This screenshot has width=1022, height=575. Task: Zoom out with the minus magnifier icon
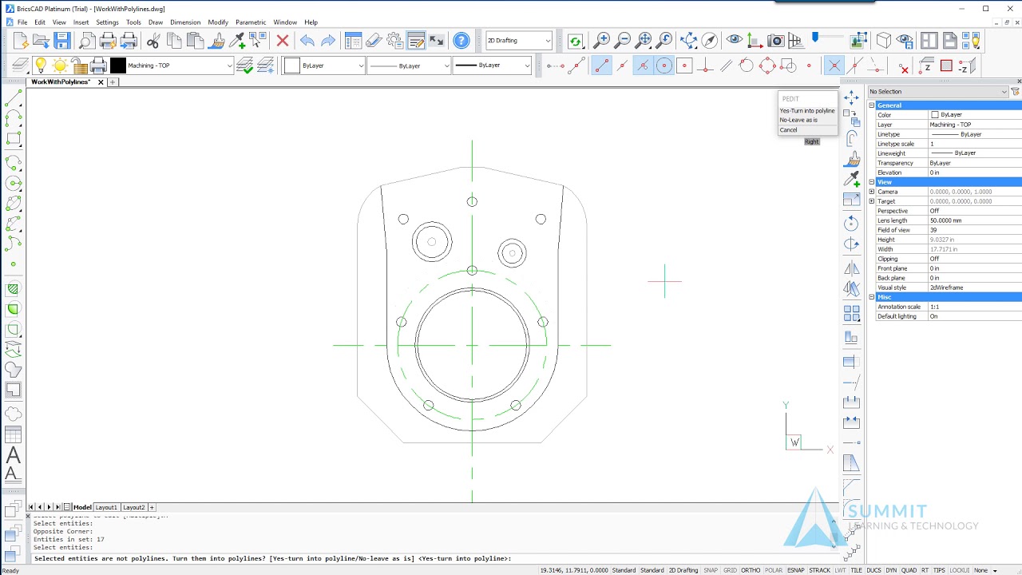click(x=623, y=41)
